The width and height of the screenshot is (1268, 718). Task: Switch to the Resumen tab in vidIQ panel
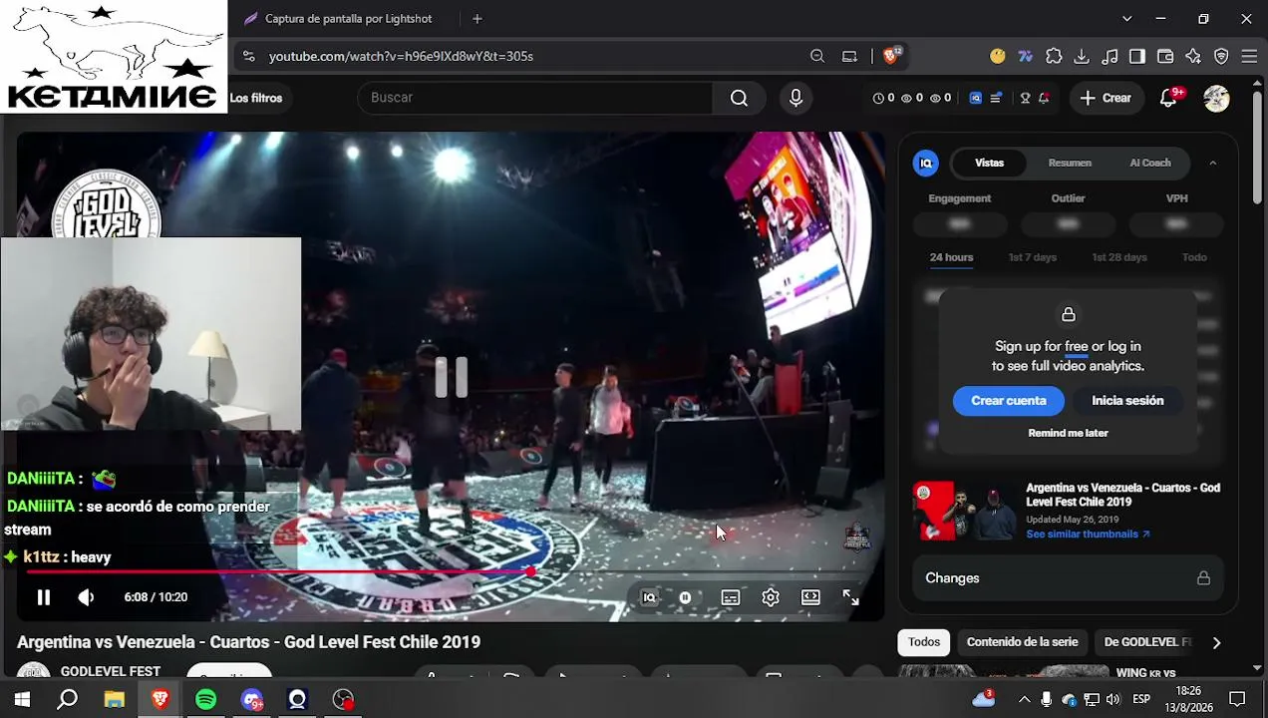1070,163
